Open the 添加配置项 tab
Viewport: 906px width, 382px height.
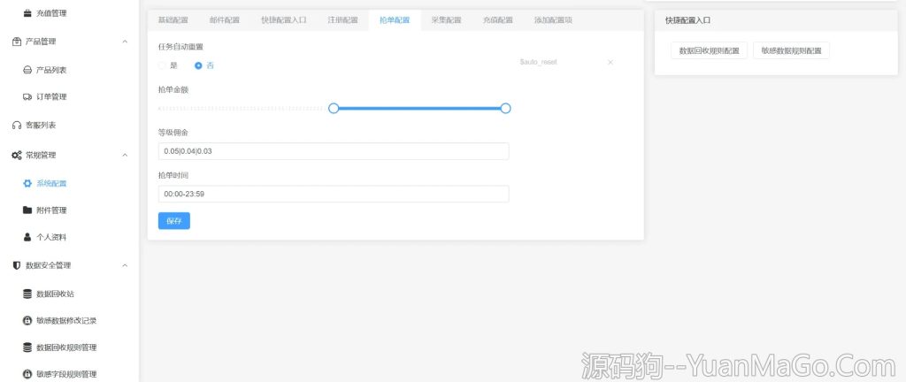tap(554, 20)
